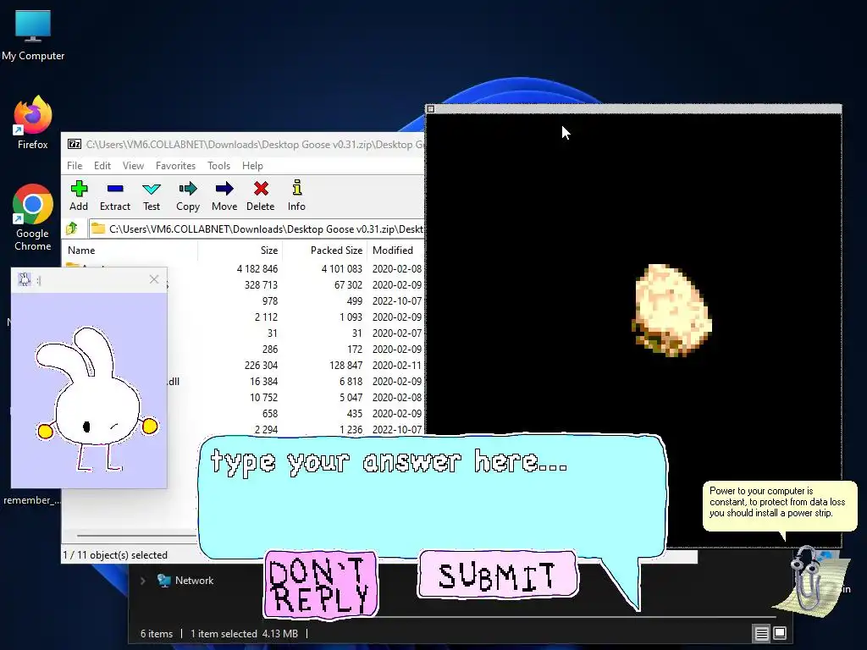
Task: Select the row with size 226 304
Action: (x=261, y=366)
